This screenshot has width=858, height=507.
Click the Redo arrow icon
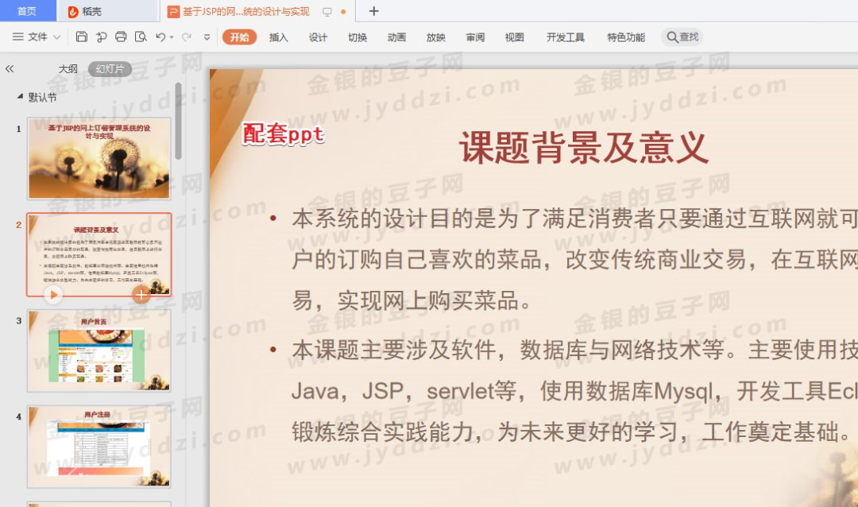coord(187,37)
